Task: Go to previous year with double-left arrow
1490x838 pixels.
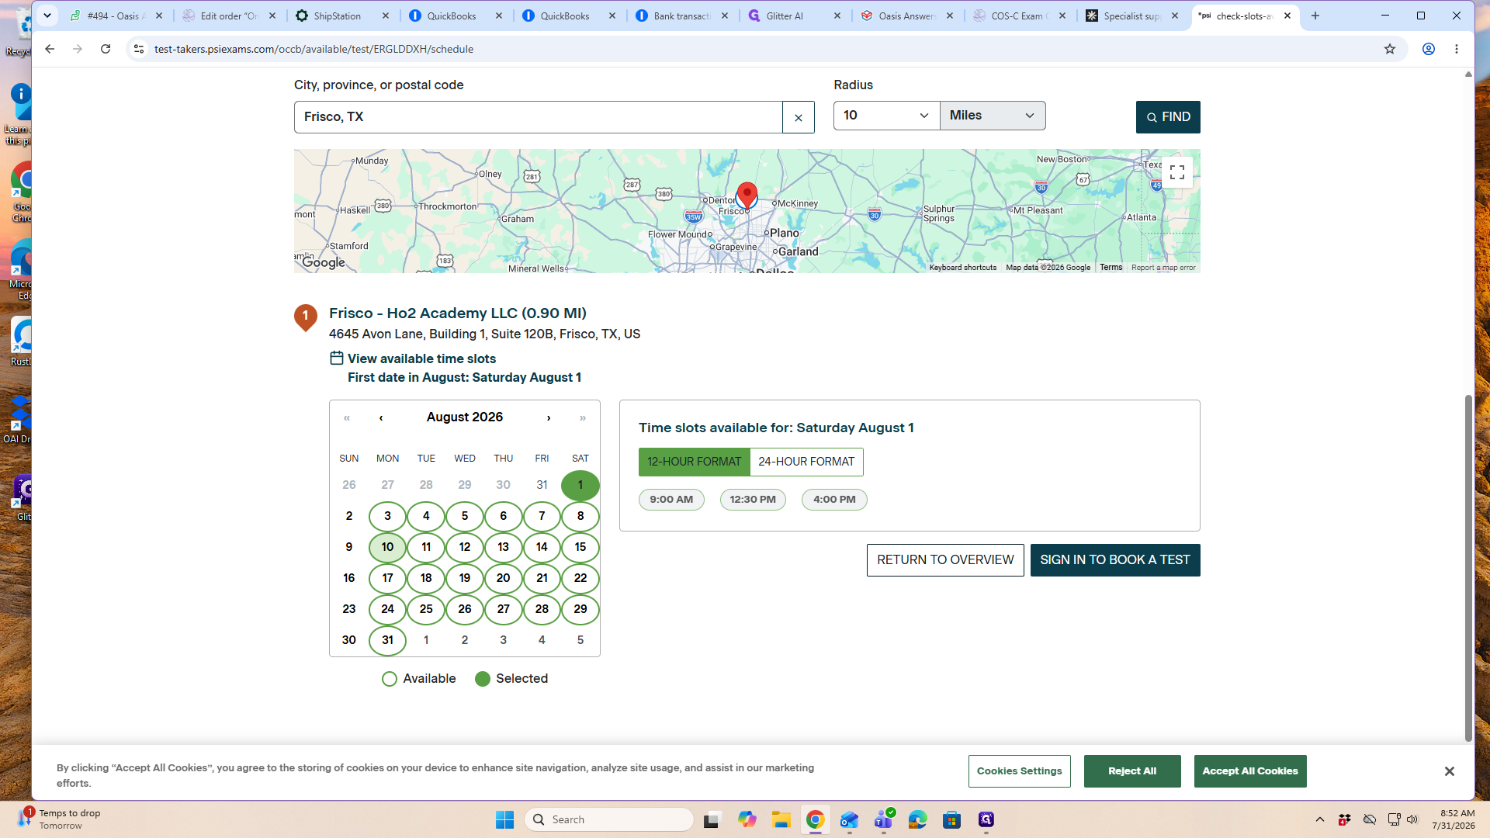Action: 347,417
